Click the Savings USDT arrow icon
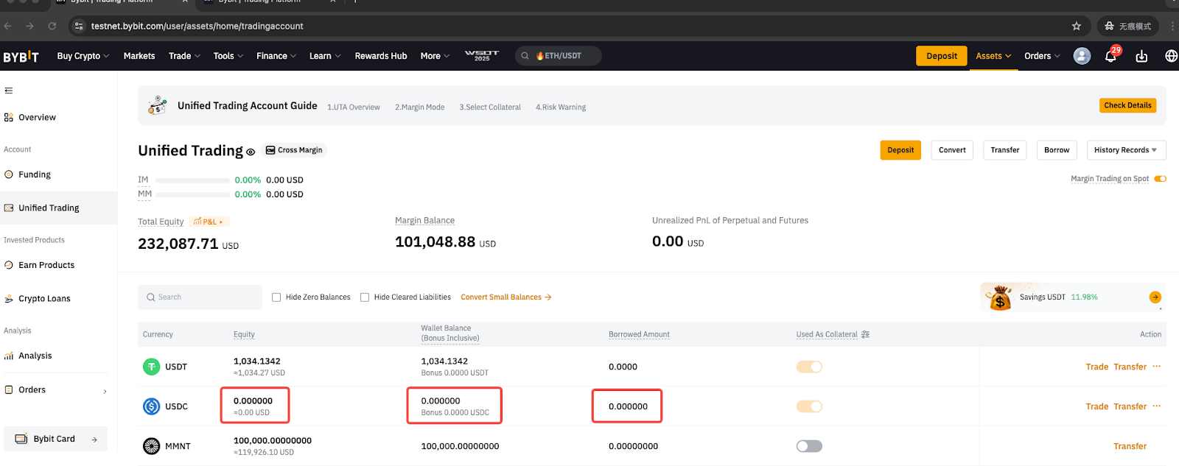The image size is (1179, 466). 1155,297
